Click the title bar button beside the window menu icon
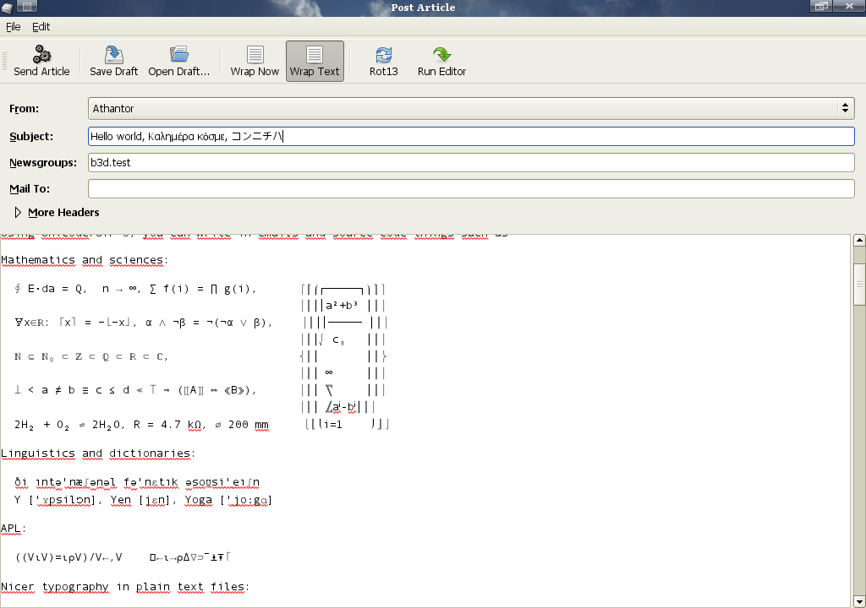 coord(27,7)
